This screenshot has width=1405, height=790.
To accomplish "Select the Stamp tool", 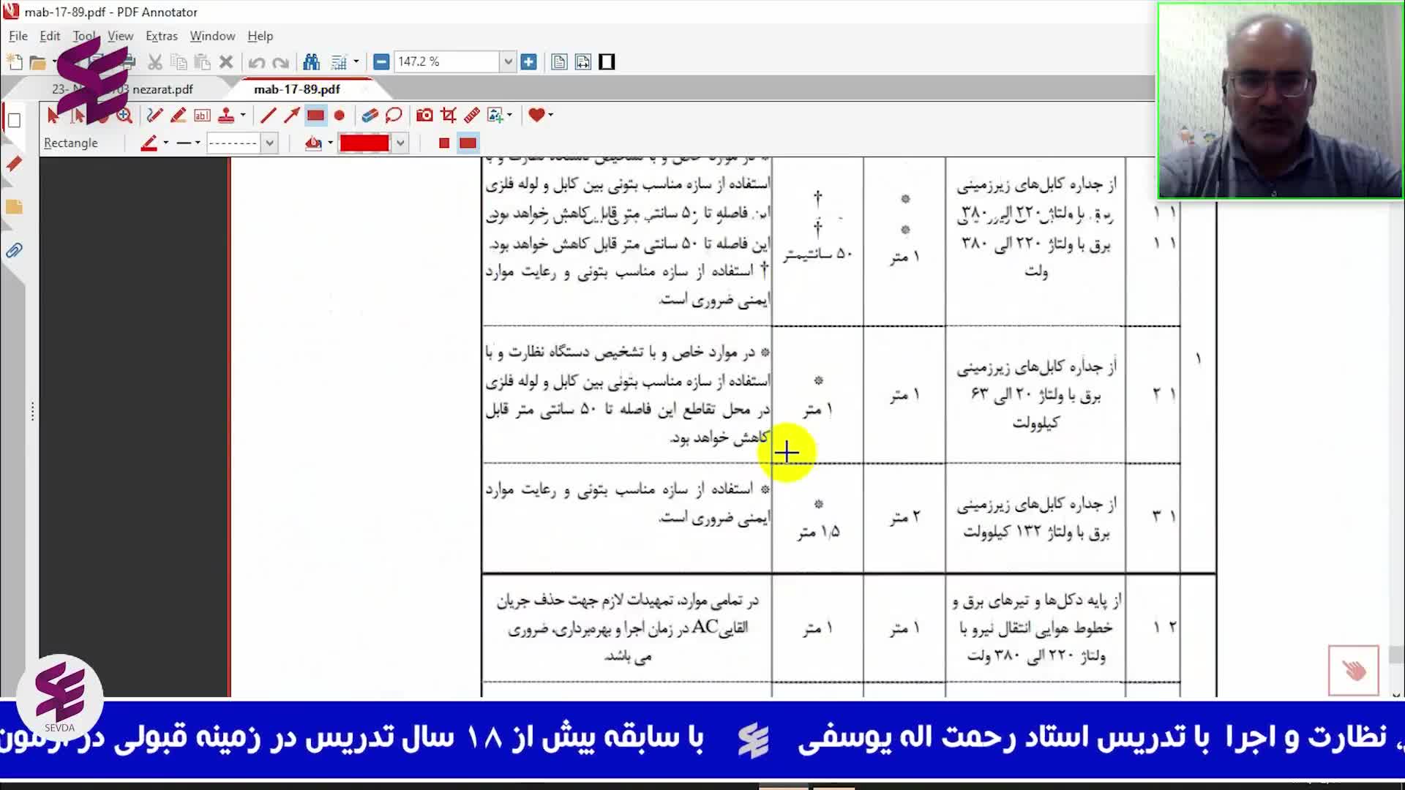I will point(226,115).
